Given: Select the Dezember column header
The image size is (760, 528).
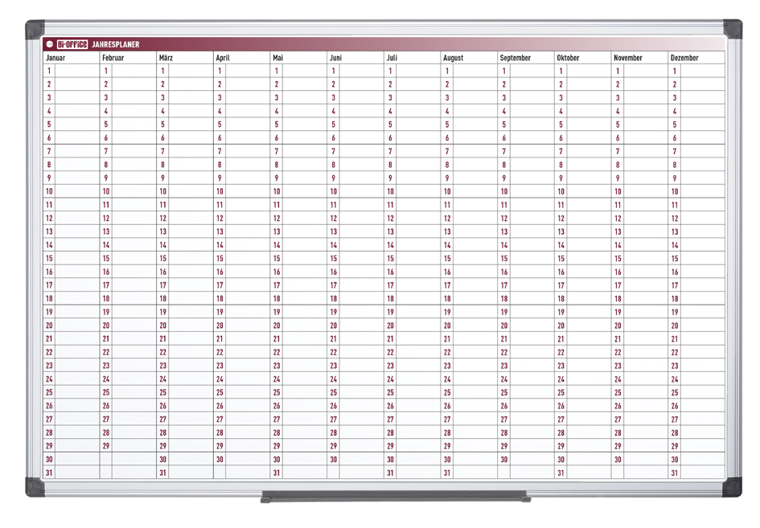Looking at the screenshot, I should pyautogui.click(x=684, y=58).
